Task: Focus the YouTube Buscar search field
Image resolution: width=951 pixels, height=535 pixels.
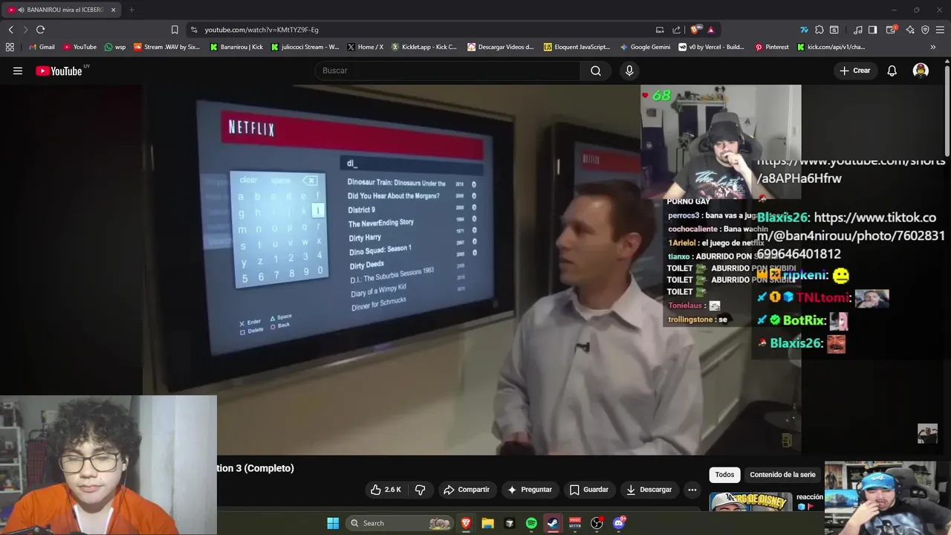Action: click(x=447, y=71)
